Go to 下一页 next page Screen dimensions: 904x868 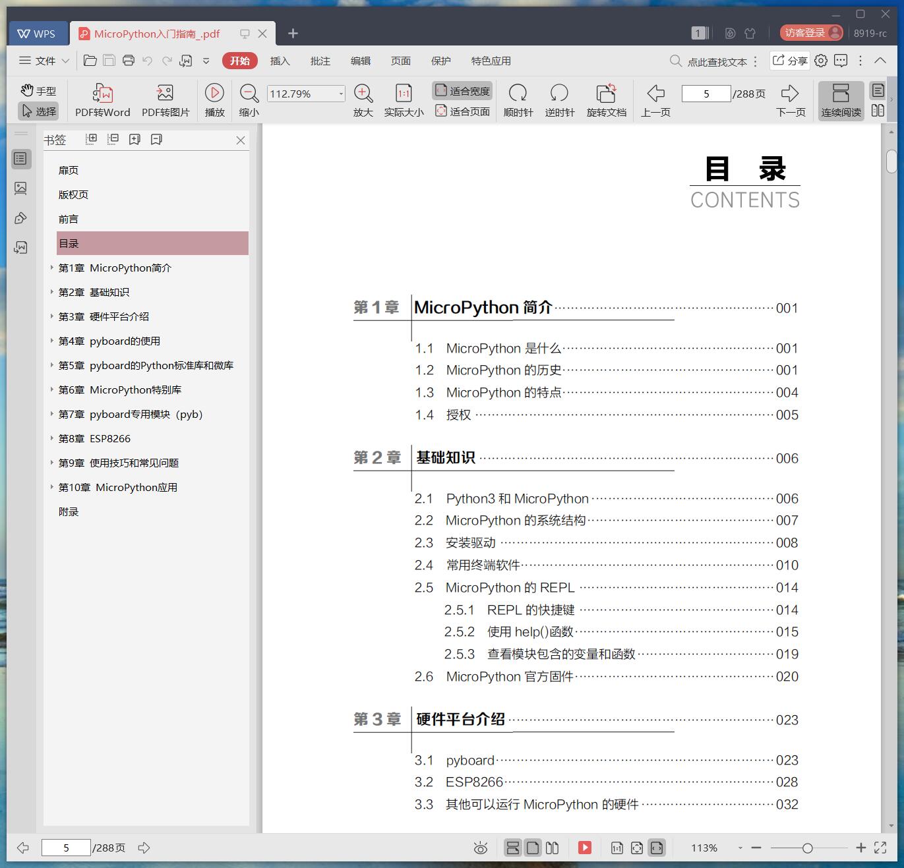pyautogui.click(x=791, y=101)
